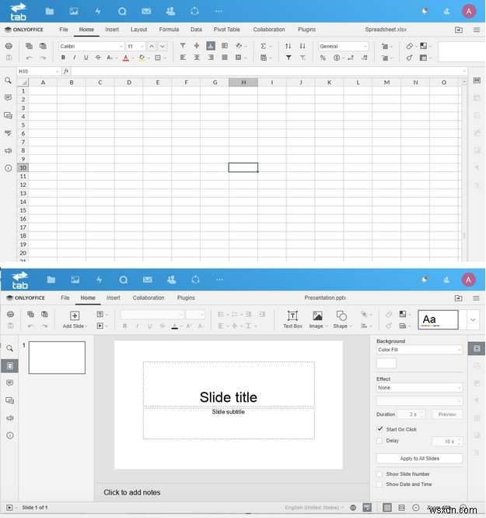
Task: Click the Strikethrough button in the spreadsheet toolbar
Action: coord(98,58)
